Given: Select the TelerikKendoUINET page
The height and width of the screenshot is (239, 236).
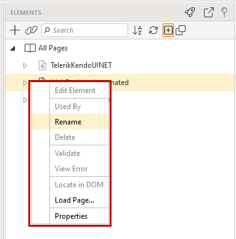Looking at the screenshot, I should pyautogui.click(x=81, y=65).
